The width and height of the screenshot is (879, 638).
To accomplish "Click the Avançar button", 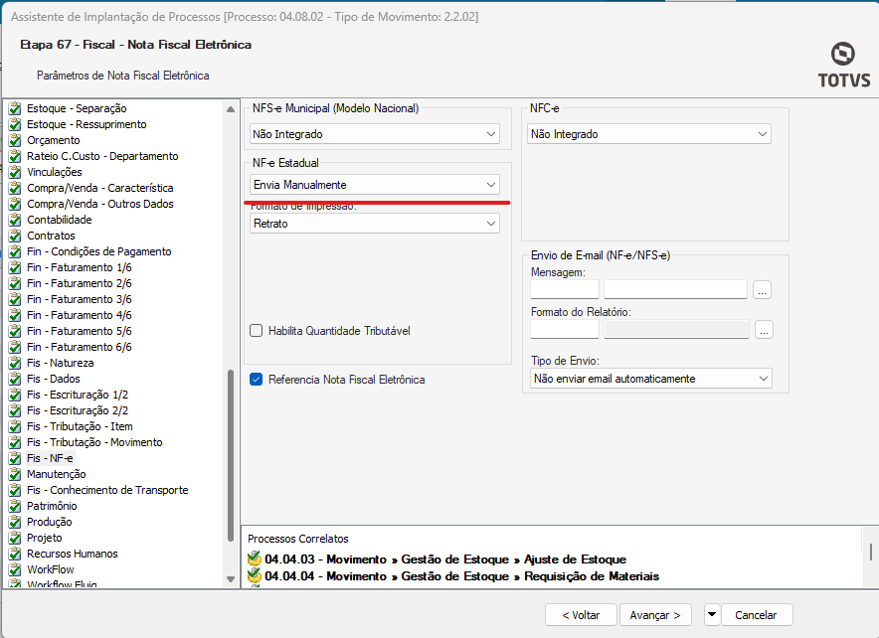I will click(656, 615).
